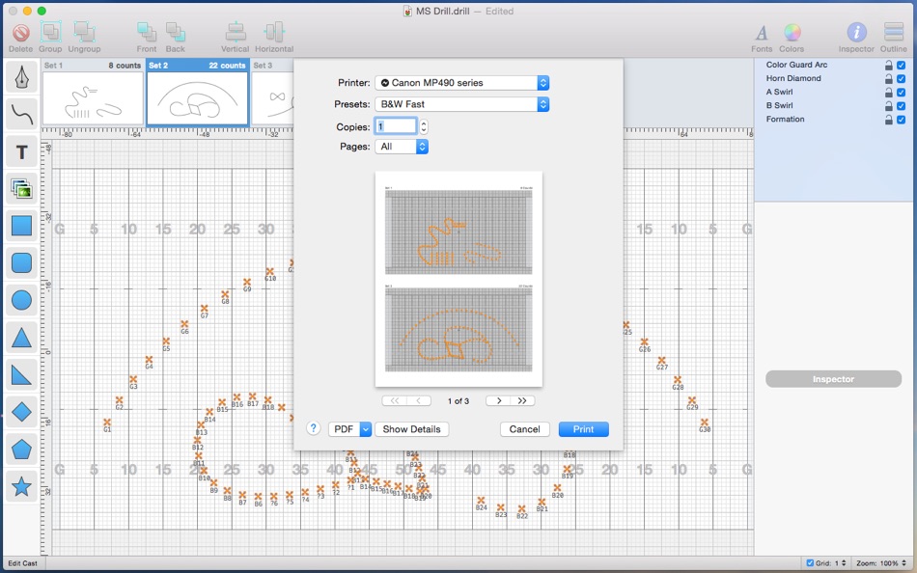Click the print preview thumbnail
Screen dimensions: 917x573
tap(458, 279)
